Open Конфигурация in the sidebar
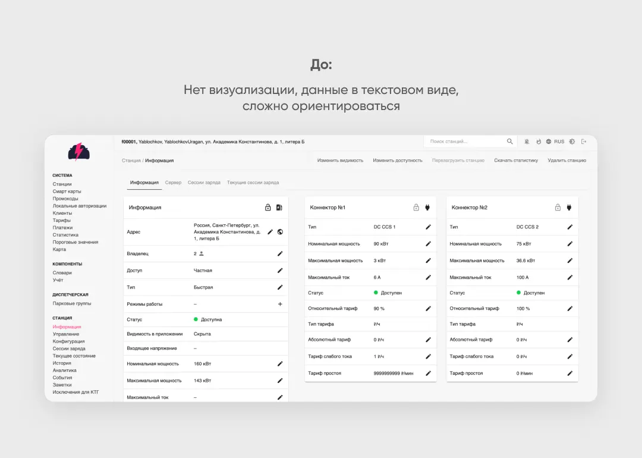This screenshot has height=458, width=642. click(68, 341)
